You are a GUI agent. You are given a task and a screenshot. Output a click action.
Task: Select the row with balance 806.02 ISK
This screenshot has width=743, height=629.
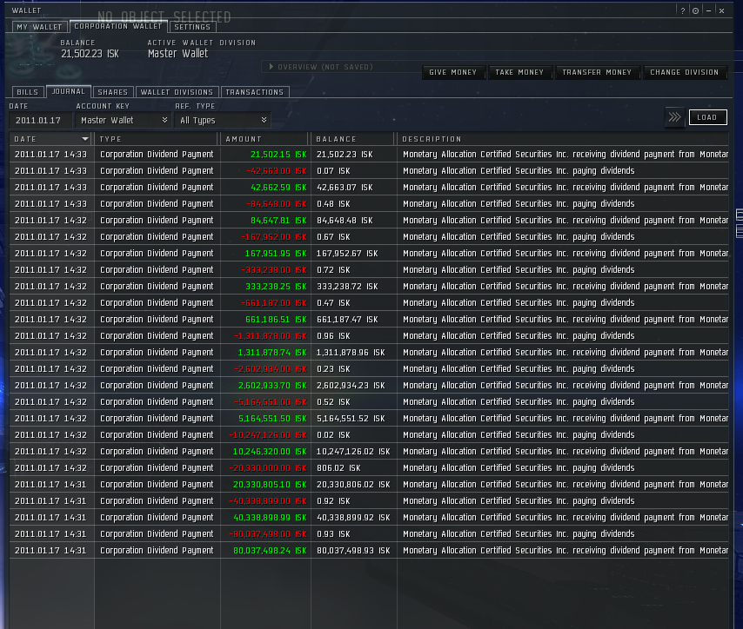pyautogui.click(x=369, y=468)
